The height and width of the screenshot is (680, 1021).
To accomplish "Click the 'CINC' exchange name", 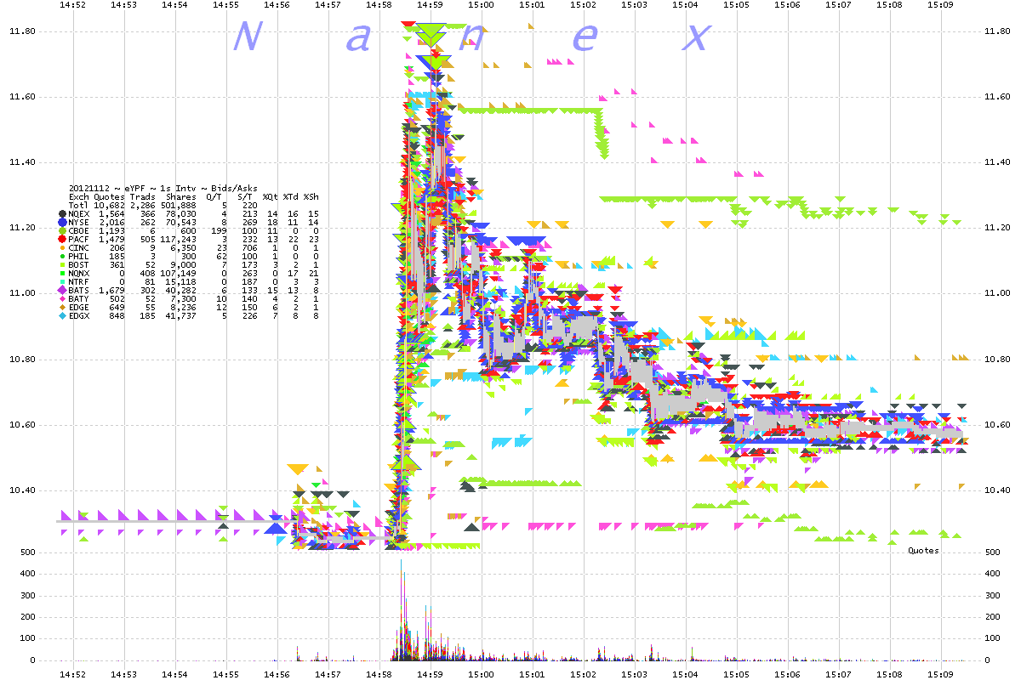I will click(78, 247).
